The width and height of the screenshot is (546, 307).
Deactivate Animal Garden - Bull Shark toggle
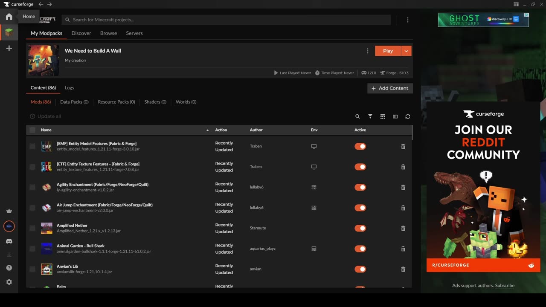360,249
